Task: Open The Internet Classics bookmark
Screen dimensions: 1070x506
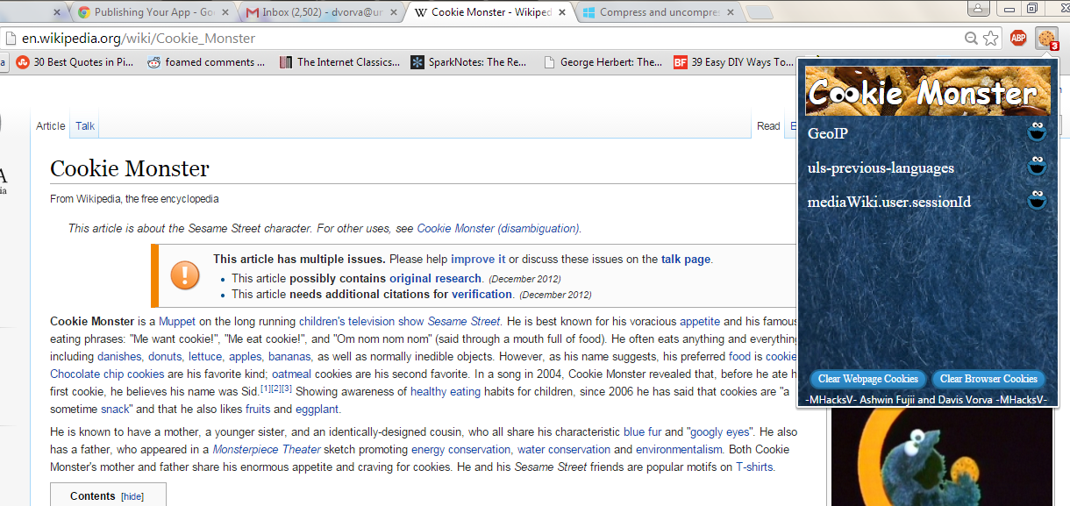Action: coord(339,62)
